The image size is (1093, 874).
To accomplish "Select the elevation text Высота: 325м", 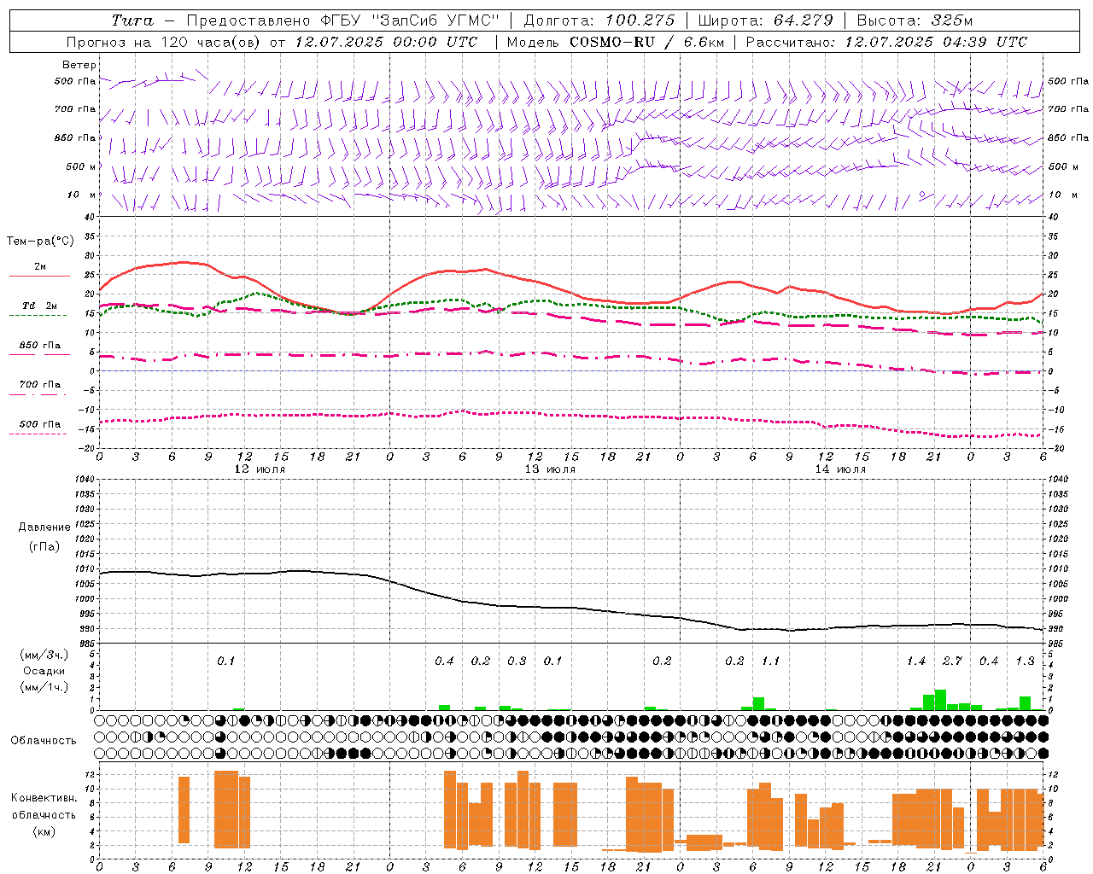I will point(915,20).
